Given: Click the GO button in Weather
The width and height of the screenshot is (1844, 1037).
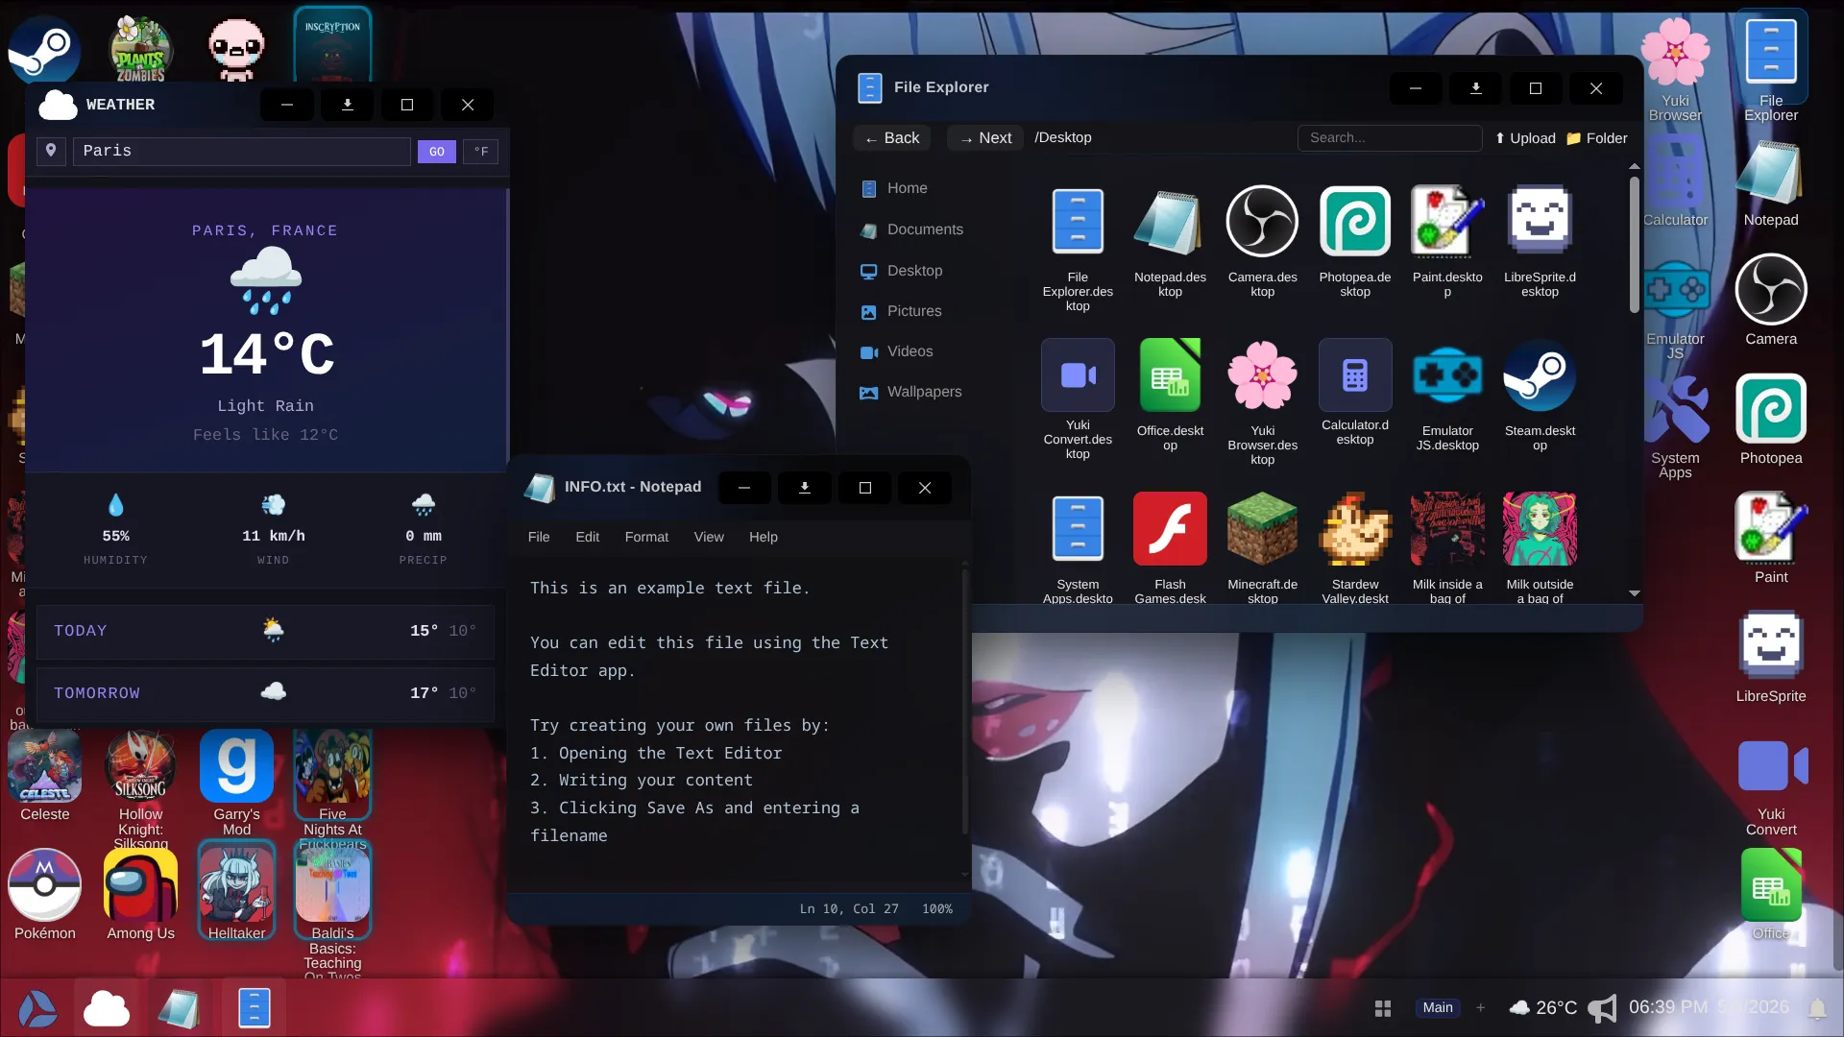Looking at the screenshot, I should 437,152.
